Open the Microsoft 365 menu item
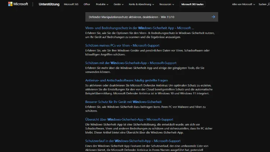270x152 pixels. pos(71,4)
